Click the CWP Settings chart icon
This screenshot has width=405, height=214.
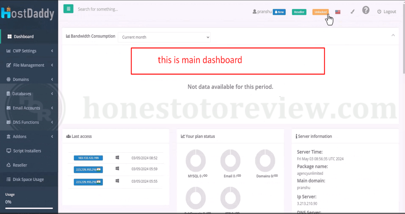(x=9, y=51)
